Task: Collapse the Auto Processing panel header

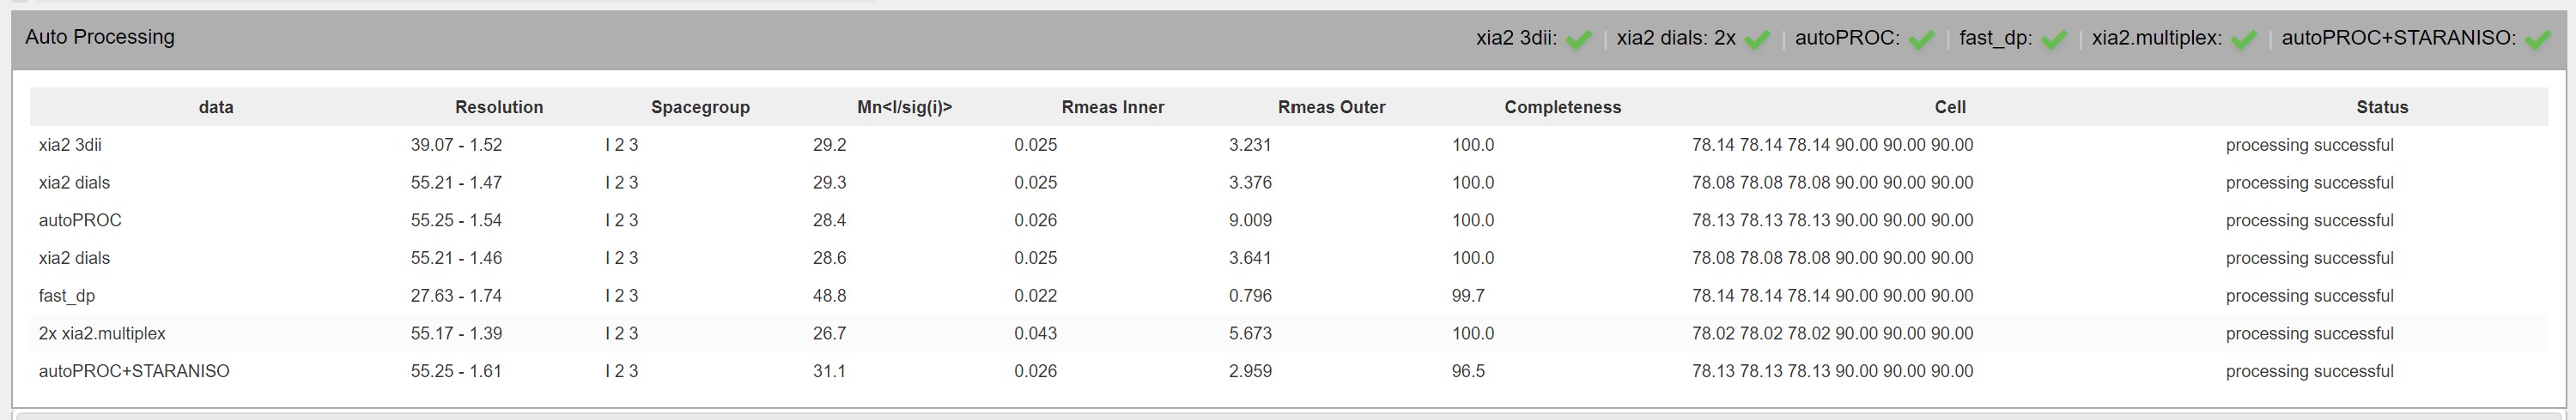Action: pyautogui.click(x=1288, y=40)
